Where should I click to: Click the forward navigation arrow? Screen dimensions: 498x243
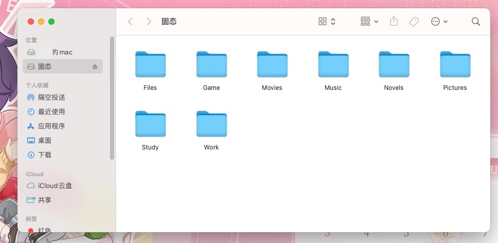149,22
